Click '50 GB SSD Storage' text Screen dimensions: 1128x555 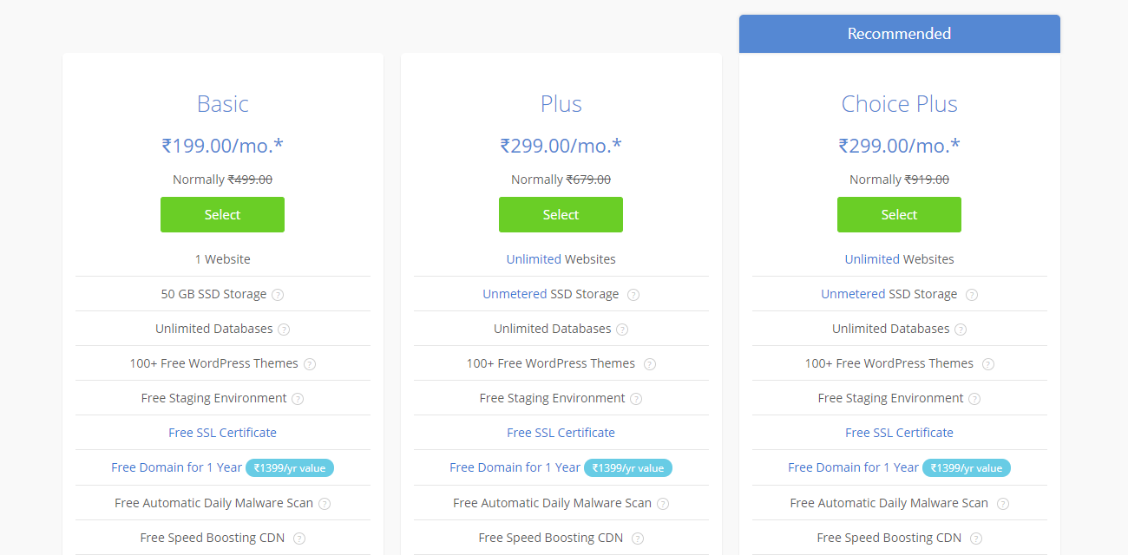[x=213, y=294]
